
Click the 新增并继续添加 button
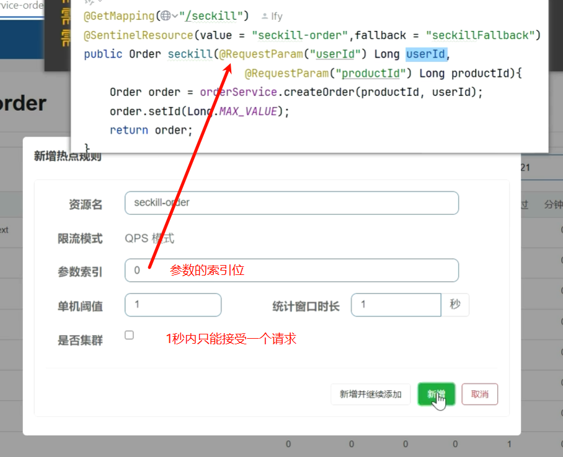(371, 394)
